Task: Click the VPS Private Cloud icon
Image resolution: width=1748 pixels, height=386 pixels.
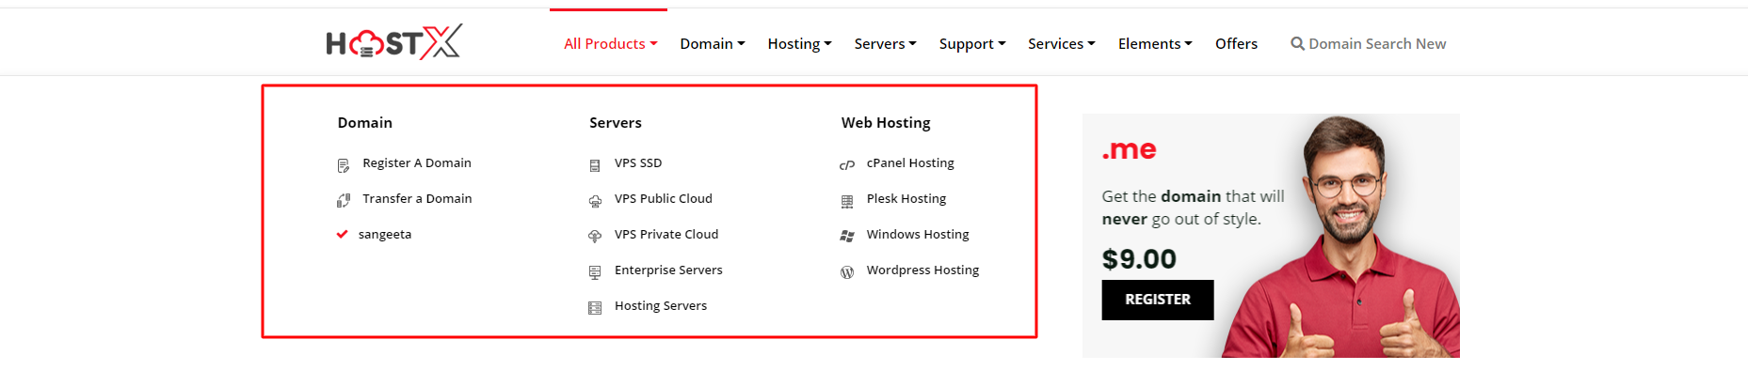Action: pyautogui.click(x=595, y=237)
